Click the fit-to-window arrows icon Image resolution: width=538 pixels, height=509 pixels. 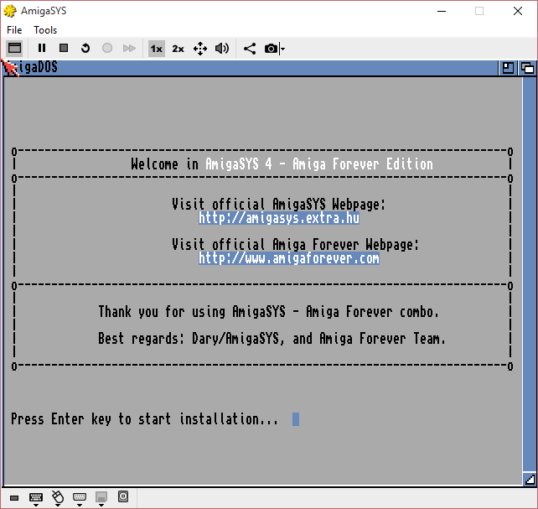pyautogui.click(x=200, y=49)
